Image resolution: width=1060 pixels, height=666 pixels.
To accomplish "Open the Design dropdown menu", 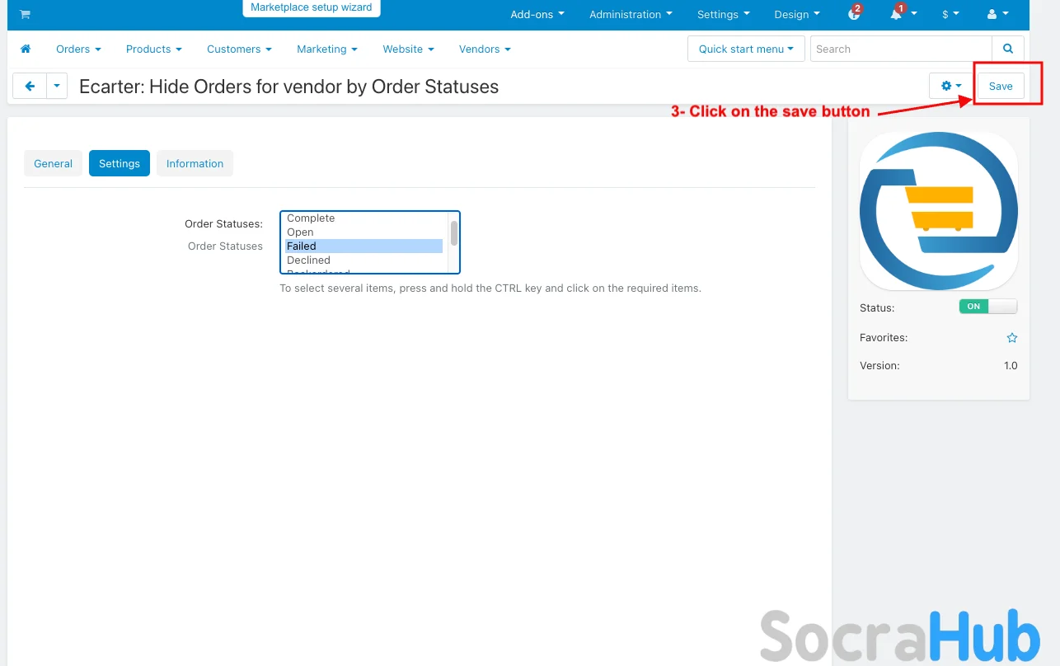I will (x=797, y=14).
